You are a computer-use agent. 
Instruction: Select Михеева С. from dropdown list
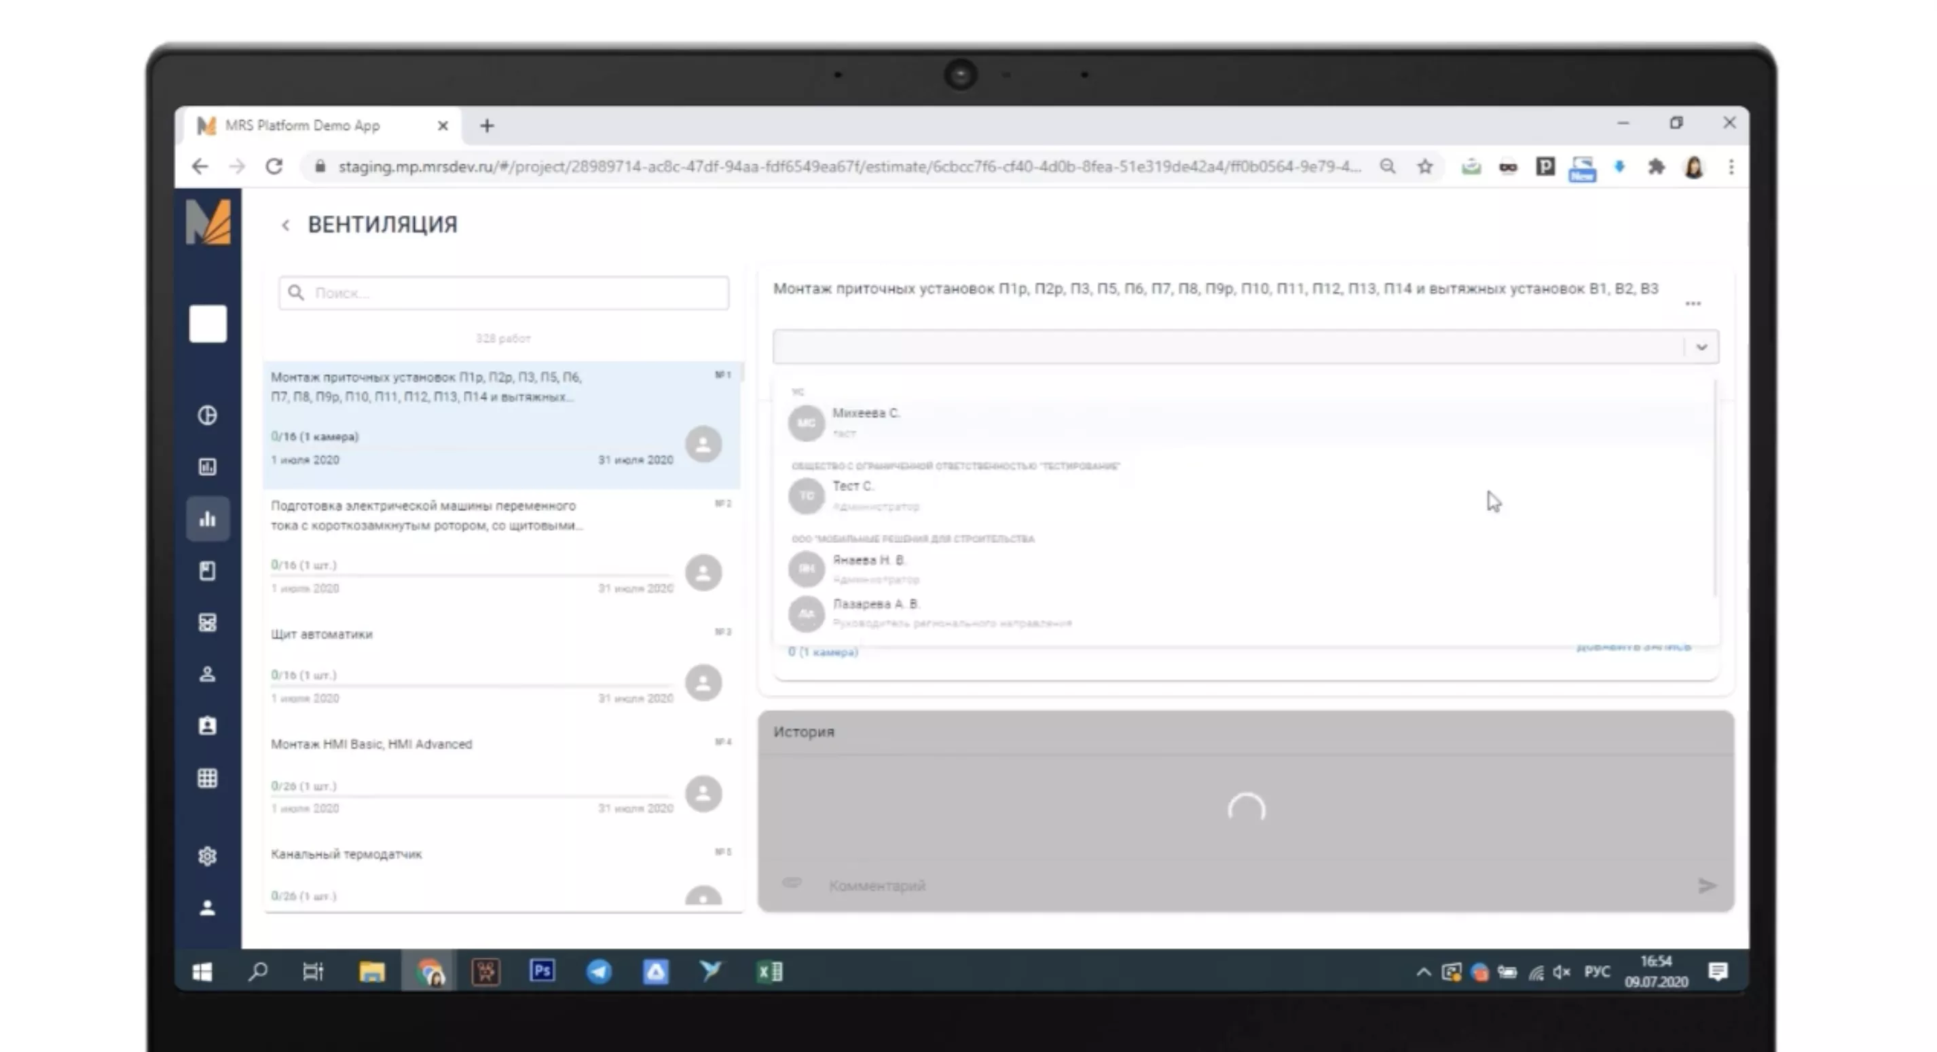tap(866, 414)
